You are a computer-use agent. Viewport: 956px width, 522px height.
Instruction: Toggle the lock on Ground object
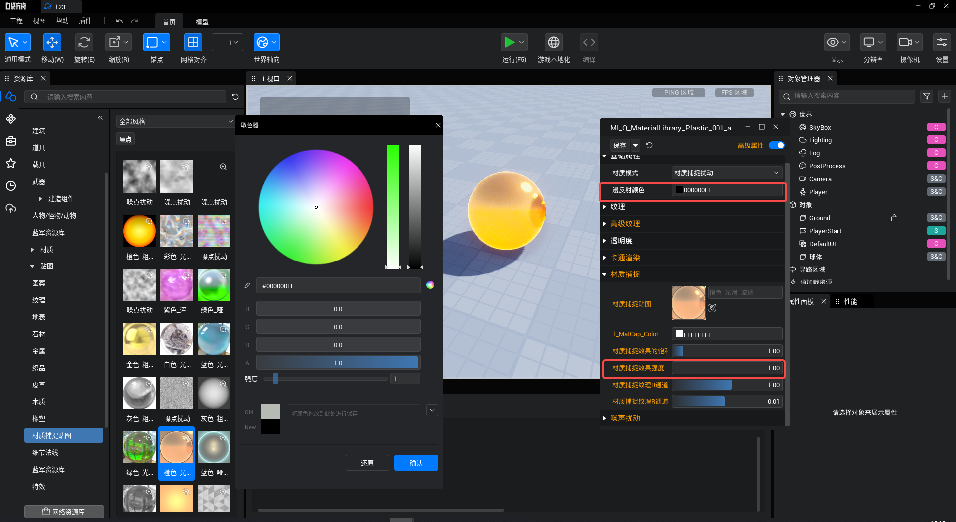point(894,218)
